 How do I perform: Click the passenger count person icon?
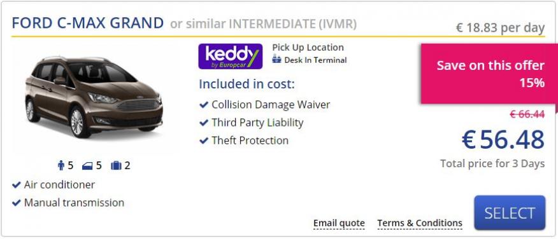click(61, 165)
